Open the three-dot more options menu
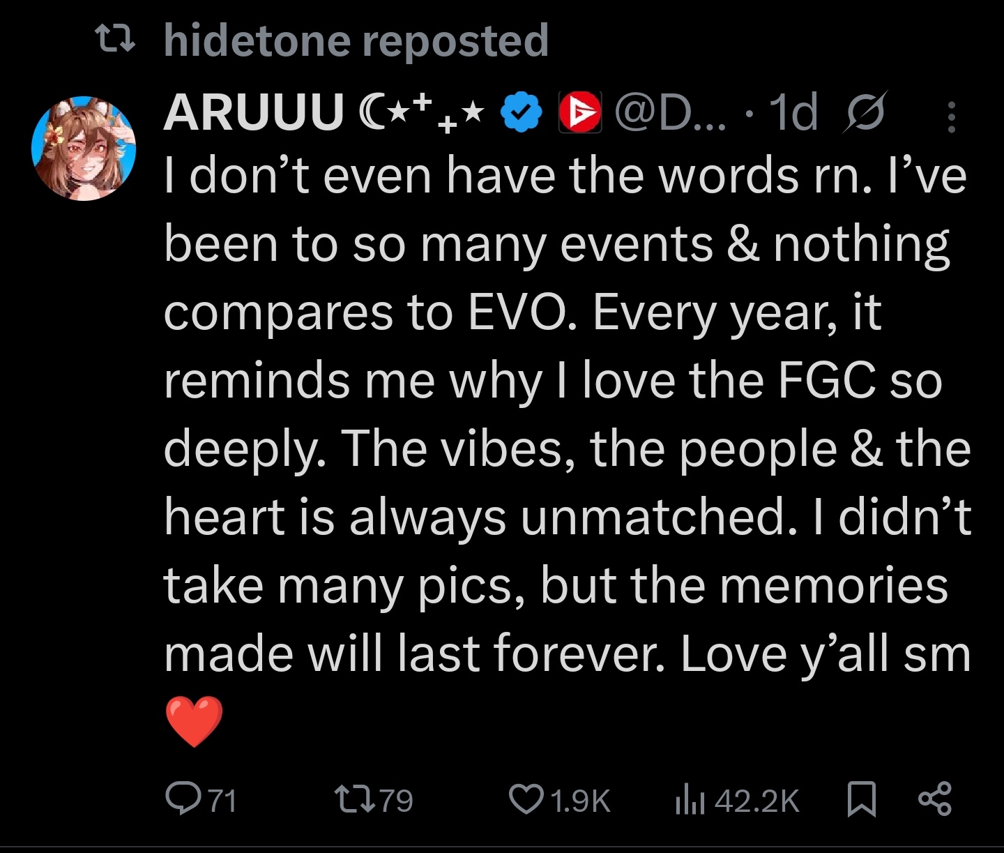 [x=951, y=116]
